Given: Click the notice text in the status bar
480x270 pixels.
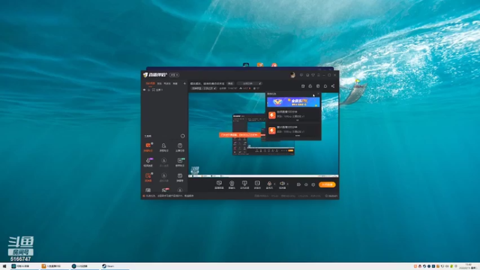Looking at the screenshot, I should pos(169,196).
